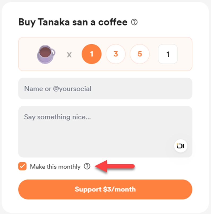Click empty white space below Support button
The width and height of the screenshot is (211, 214).
[105, 206]
